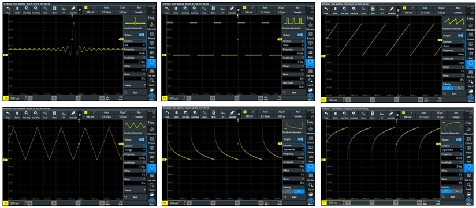Screen dimensions: 476x208
Task: Open the Function dropdown in the decaying Exponential screen
Action: [293, 149]
